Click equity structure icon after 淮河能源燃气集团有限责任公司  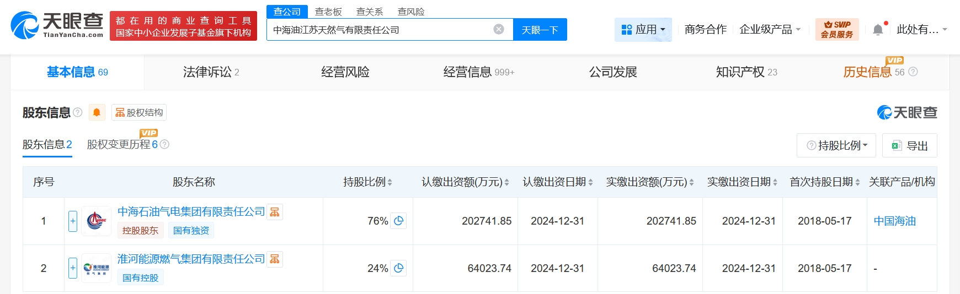(x=275, y=259)
